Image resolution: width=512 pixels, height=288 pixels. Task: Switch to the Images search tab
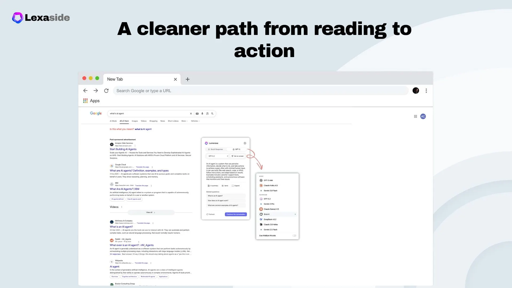tap(135, 121)
